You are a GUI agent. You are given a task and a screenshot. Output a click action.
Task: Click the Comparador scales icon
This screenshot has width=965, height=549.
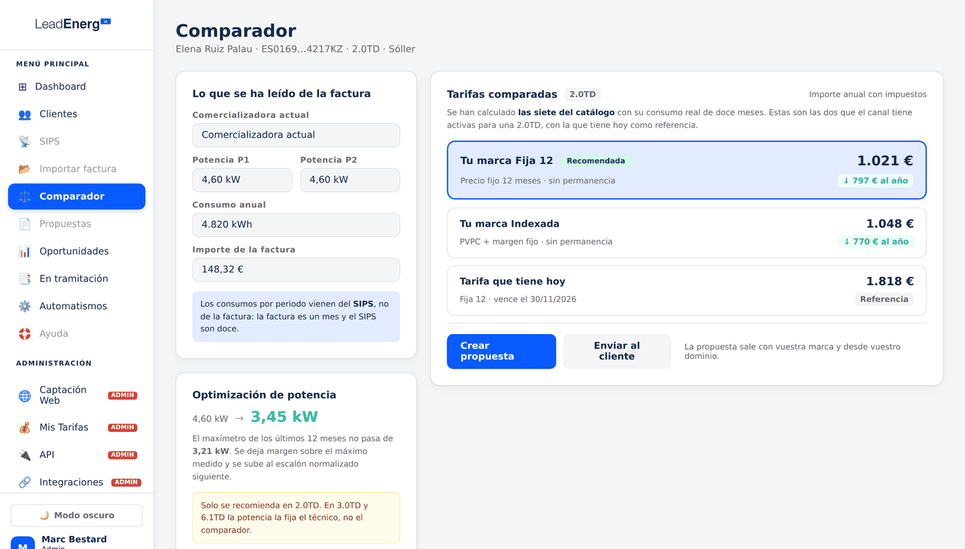click(x=25, y=196)
